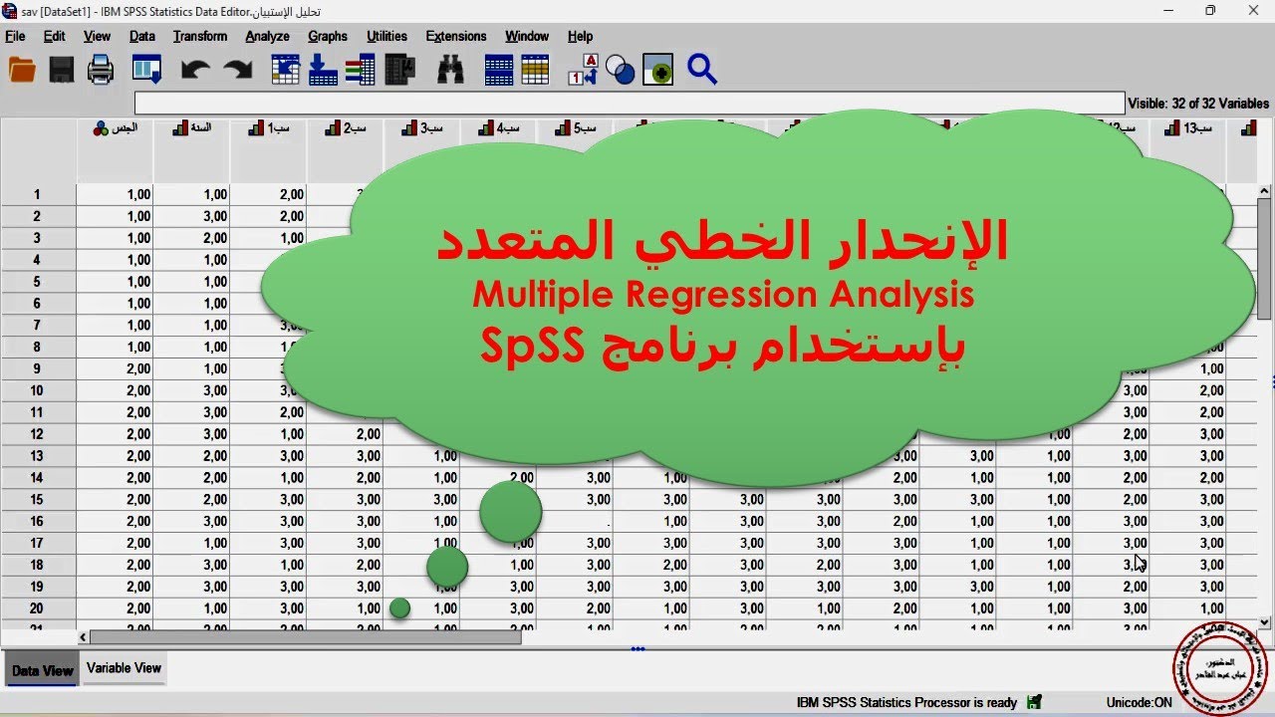The width and height of the screenshot is (1275, 717).
Task: Click row 12 cell under سب2 showing 2,00
Action: tap(346, 434)
